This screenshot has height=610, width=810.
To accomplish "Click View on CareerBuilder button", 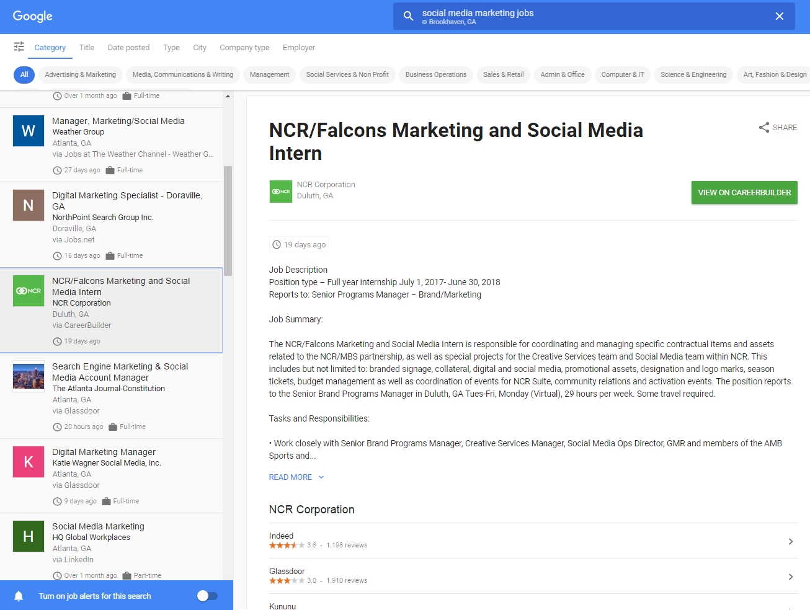I will coord(744,193).
